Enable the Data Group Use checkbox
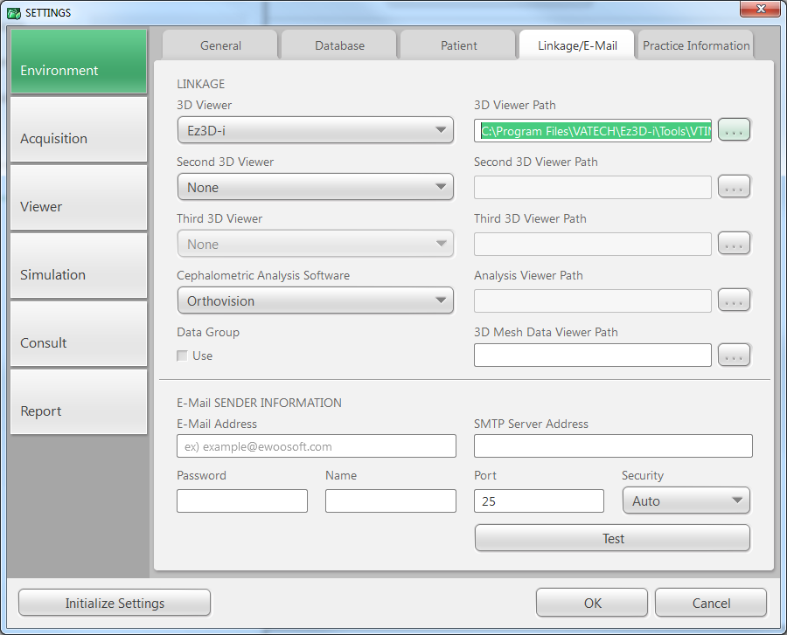This screenshot has height=635, width=787. pos(182,355)
